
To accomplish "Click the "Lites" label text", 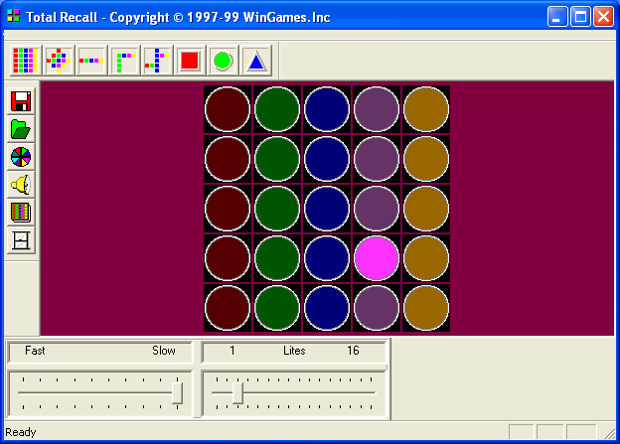I will [x=294, y=351].
